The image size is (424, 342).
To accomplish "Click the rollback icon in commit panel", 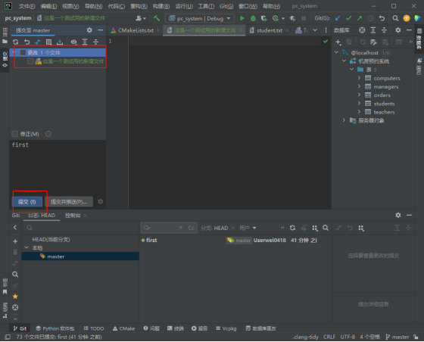I will tap(26, 42).
